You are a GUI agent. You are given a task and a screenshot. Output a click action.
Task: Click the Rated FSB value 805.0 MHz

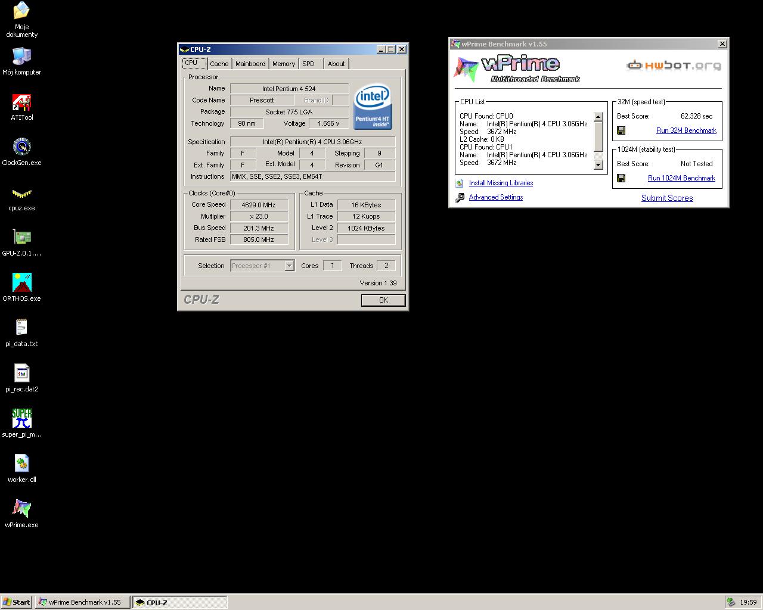pyautogui.click(x=259, y=239)
